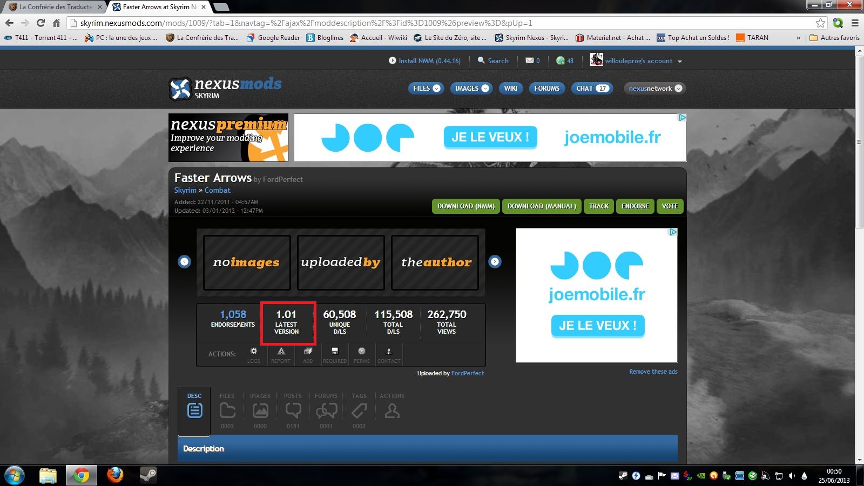
Task: Open the Windows Start button
Action: 15,476
